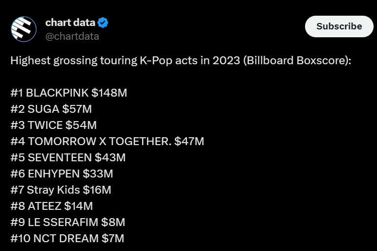Click the blue verified badge icon
This screenshot has width=377, height=251.
[x=103, y=23]
